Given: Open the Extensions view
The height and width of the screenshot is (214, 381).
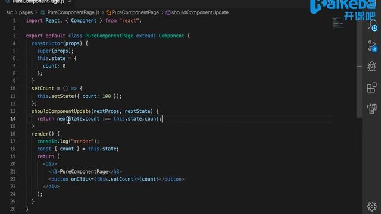Looking at the screenshot, I should (371, 87).
